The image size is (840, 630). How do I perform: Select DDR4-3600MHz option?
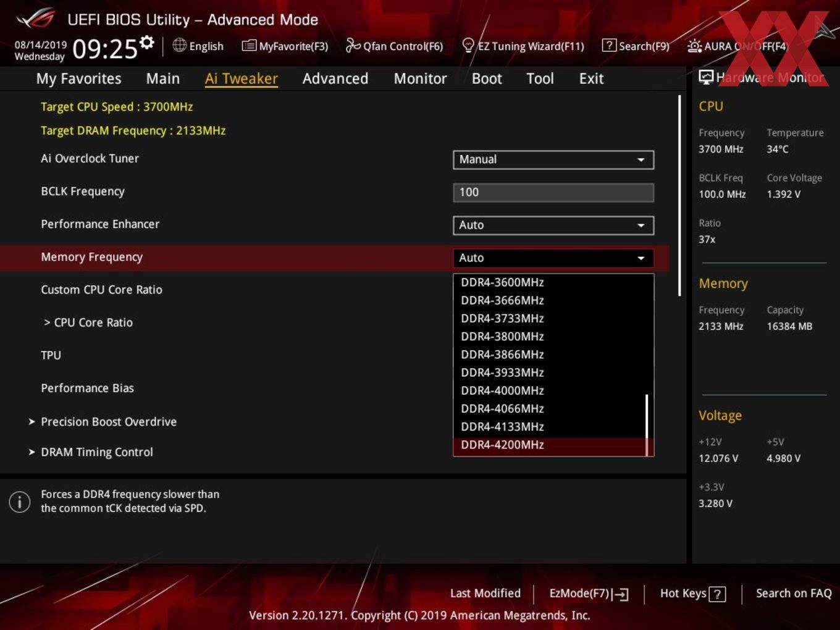point(553,282)
